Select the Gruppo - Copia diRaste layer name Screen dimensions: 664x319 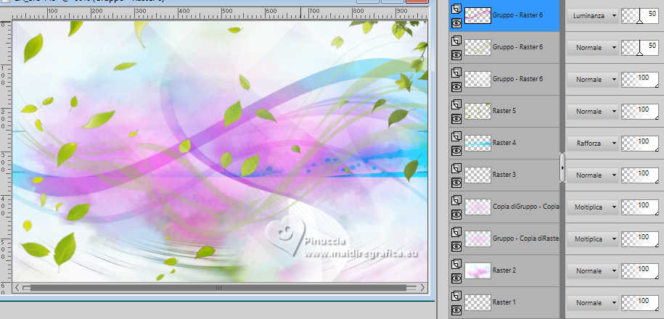[x=526, y=239]
